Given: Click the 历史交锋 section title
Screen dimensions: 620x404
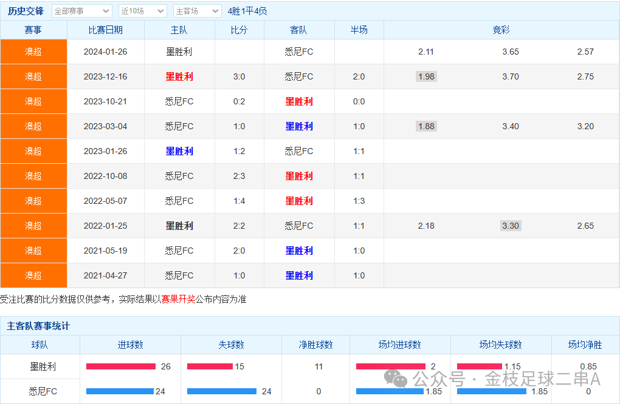Looking at the screenshot, I should click(26, 11).
